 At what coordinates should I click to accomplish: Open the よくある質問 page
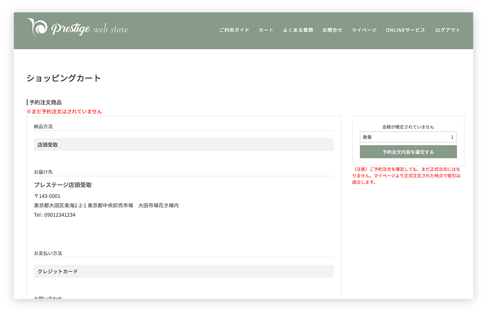298,30
